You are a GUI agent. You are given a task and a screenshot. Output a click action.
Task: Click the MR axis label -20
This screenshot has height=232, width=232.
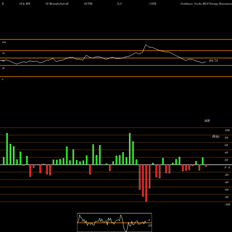click(226, 175)
